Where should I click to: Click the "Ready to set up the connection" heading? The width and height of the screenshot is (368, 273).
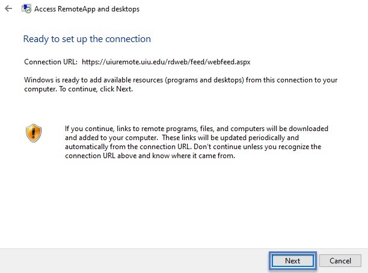click(x=87, y=39)
